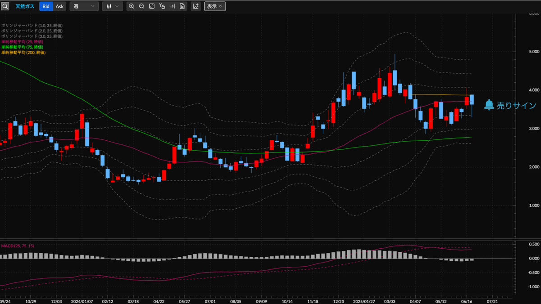The height and width of the screenshot is (304, 541).
Task: Jump to latest candle arrow icon
Action: pos(172,6)
